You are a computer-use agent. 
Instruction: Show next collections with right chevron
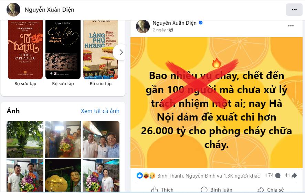pos(121,52)
